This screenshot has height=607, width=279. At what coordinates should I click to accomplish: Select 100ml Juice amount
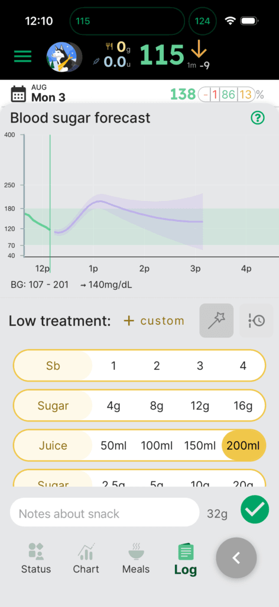(156, 445)
